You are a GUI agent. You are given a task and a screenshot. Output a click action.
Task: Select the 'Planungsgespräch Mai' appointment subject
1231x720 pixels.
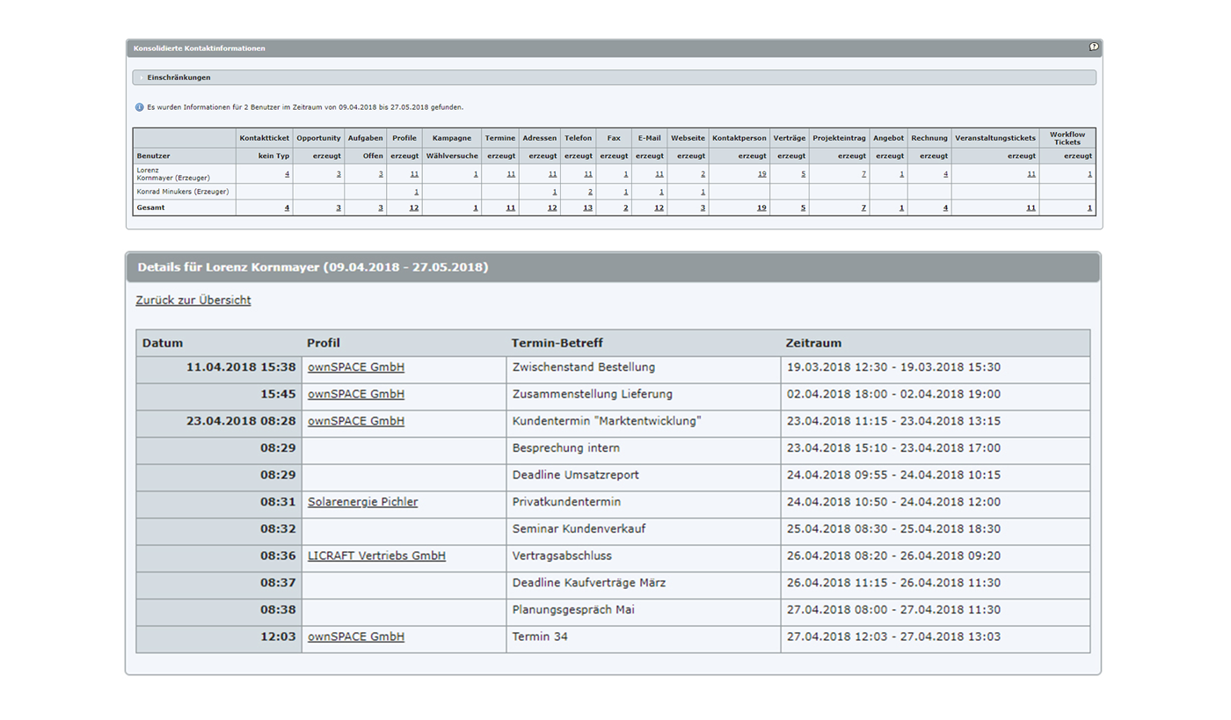click(573, 610)
